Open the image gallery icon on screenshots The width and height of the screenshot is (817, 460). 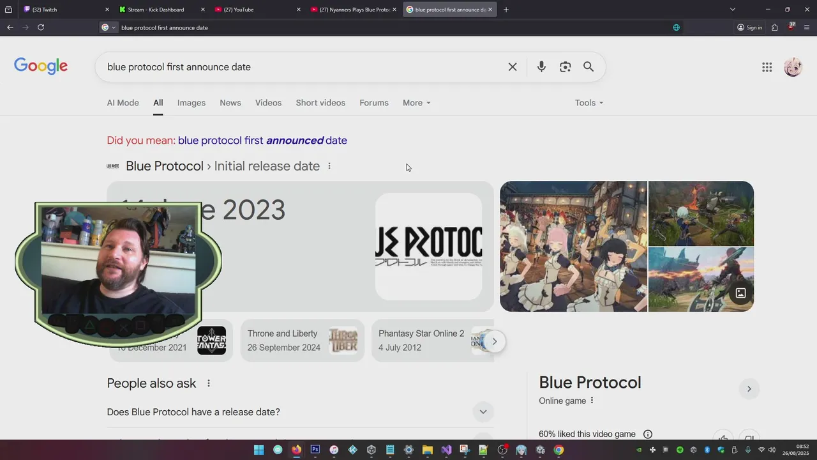click(740, 293)
